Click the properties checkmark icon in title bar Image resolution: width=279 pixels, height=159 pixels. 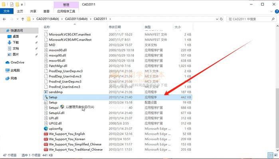pyautogui.click(x=12, y=4)
